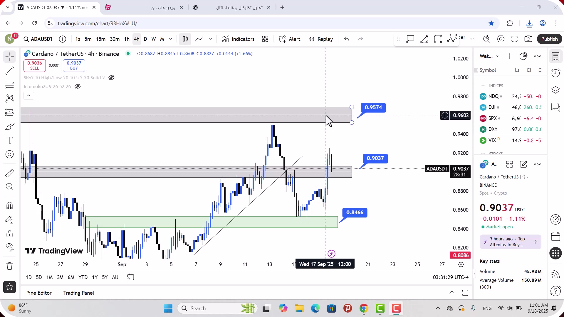Viewport: 564px width, 317px height.
Task: Add symbol to compare
Action: click(63, 39)
